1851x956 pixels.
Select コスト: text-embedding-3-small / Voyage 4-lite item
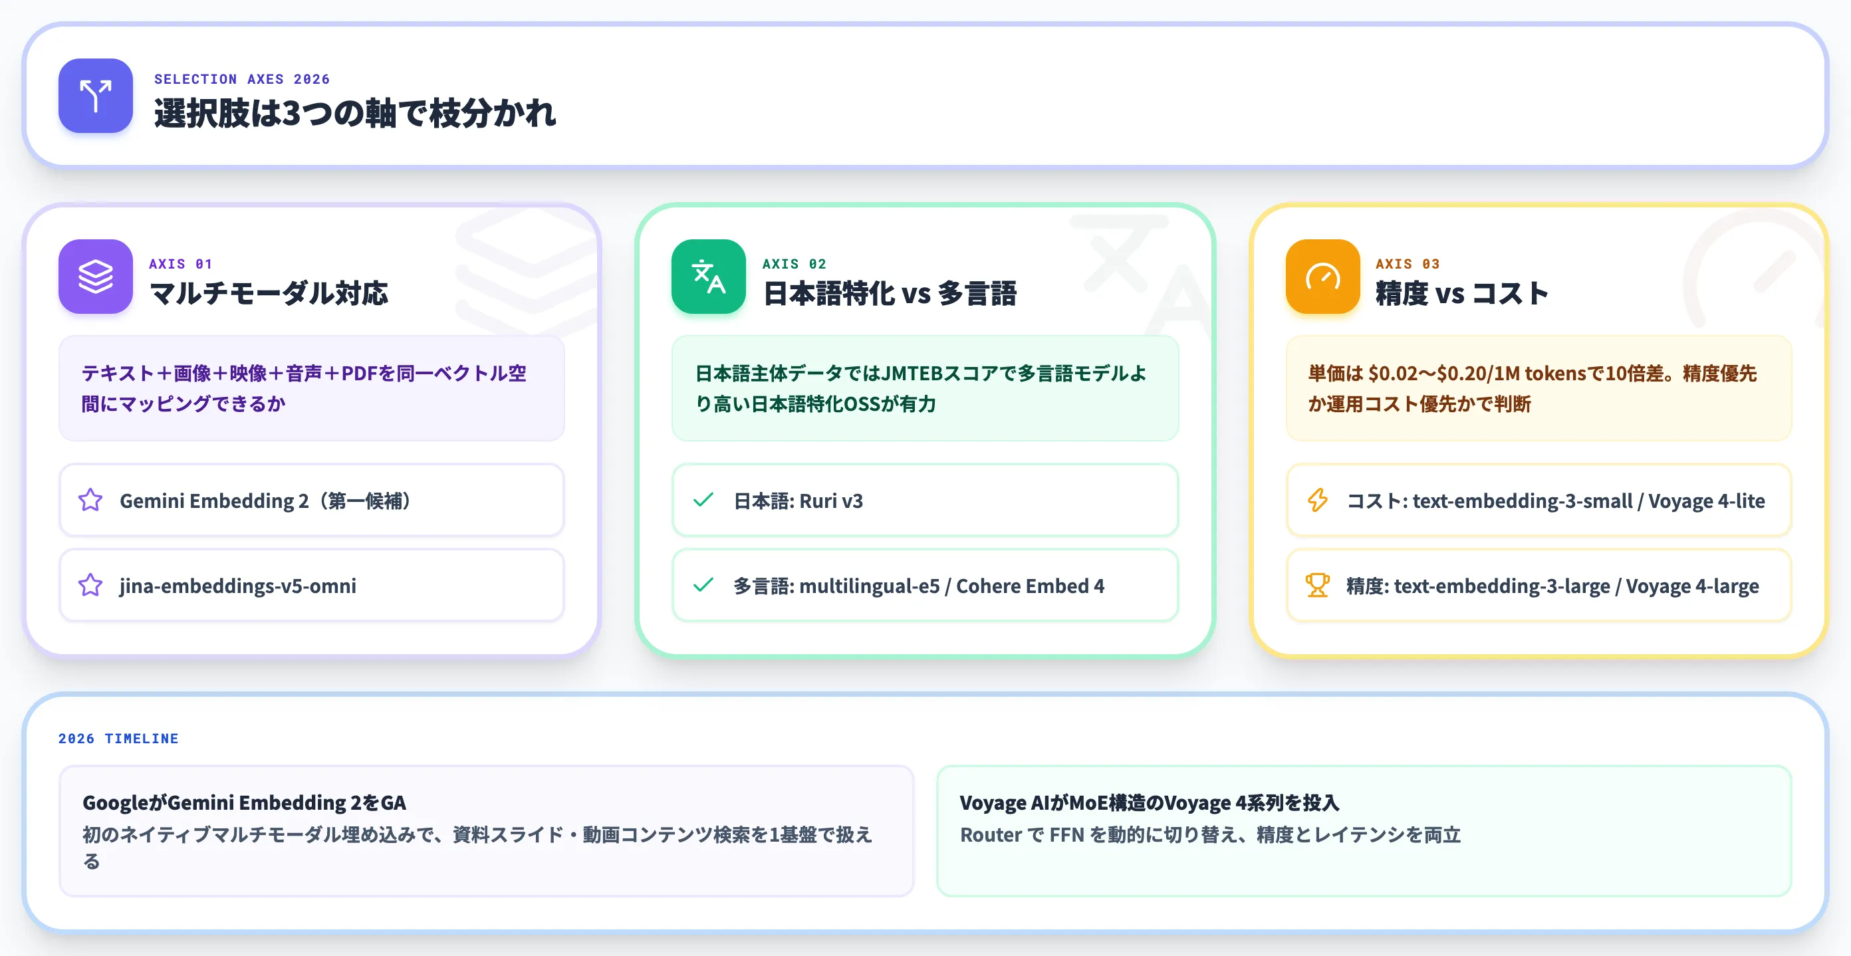click(1539, 500)
